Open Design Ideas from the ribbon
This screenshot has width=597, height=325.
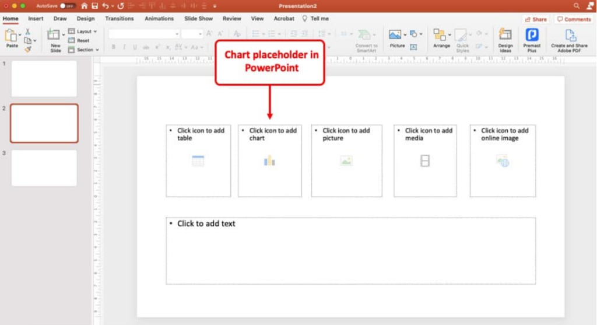[x=505, y=40]
